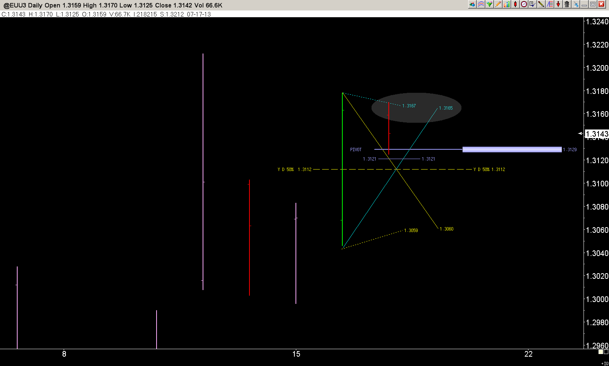This screenshot has width=609, height=366.
Task: Open the clock timeframe icon
Action: 524,4
